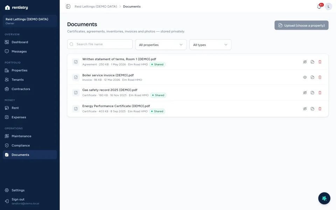Delete Written statement of terms document
This screenshot has height=210, width=336.
[x=320, y=62]
